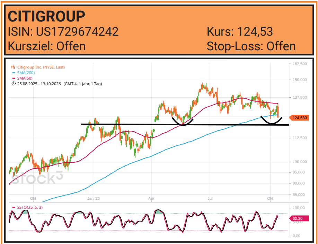Click the orange 124,530 current price tag
This screenshot has height=244, width=318.
click(299, 118)
